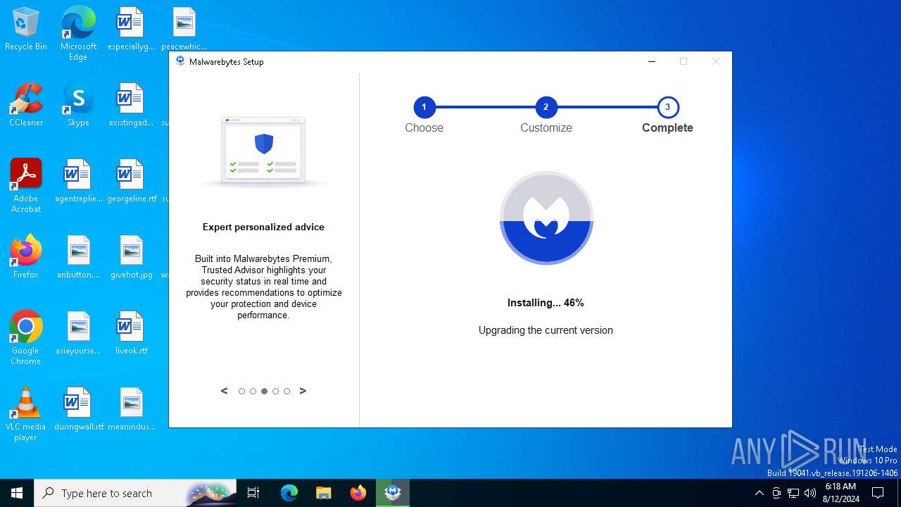Select existingad... Word document
The width and height of the screenshot is (901, 507).
click(x=132, y=106)
